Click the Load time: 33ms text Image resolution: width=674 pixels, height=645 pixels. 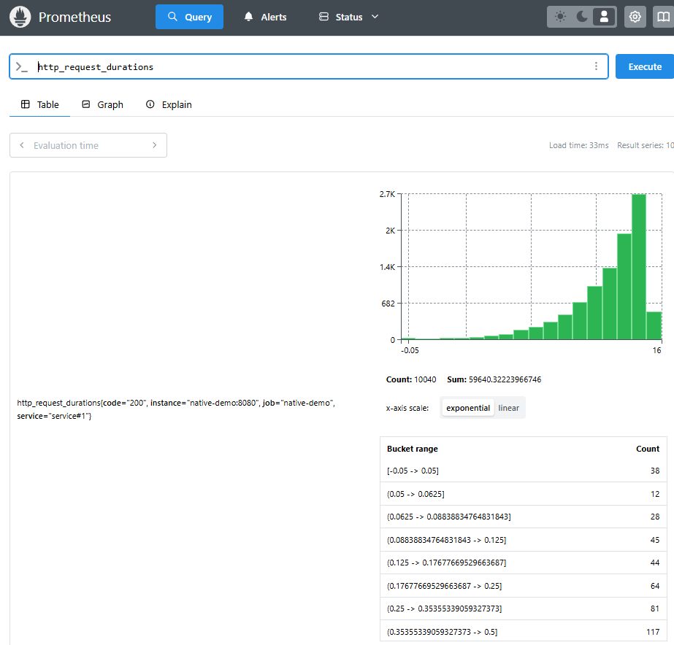(x=578, y=145)
